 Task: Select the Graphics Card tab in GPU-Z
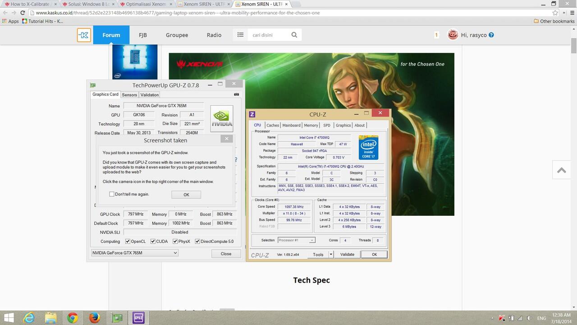coord(105,94)
